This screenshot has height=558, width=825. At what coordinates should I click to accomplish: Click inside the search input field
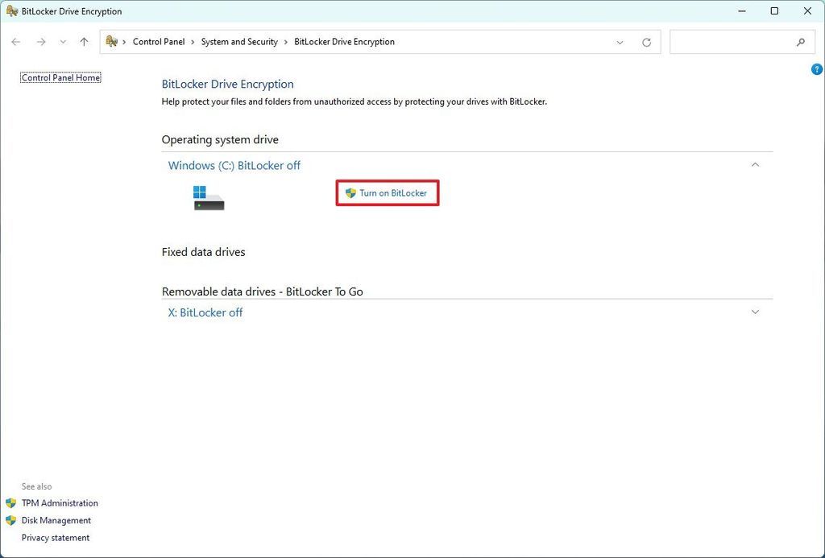click(733, 42)
